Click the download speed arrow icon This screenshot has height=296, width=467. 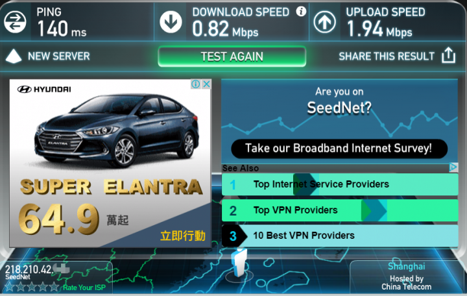(171, 22)
